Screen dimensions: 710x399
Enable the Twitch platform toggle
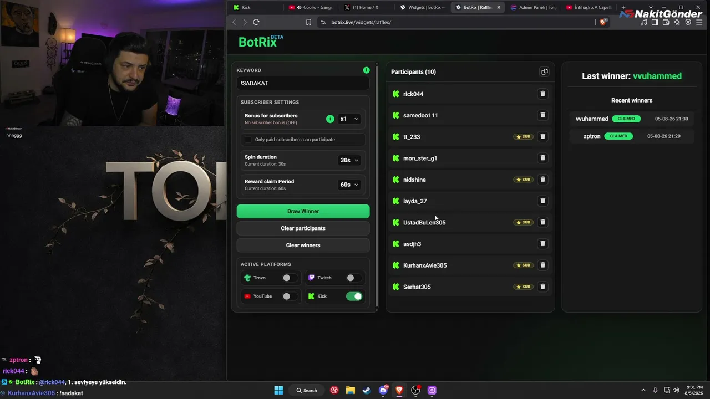(353, 278)
